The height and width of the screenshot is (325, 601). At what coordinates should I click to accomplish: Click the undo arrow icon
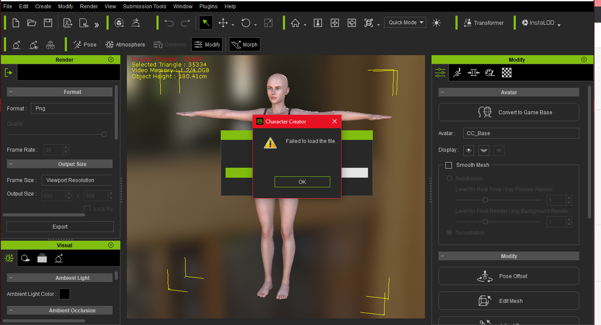(x=169, y=23)
